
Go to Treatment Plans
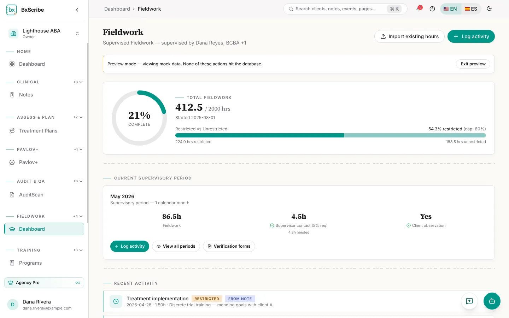(x=44, y=131)
